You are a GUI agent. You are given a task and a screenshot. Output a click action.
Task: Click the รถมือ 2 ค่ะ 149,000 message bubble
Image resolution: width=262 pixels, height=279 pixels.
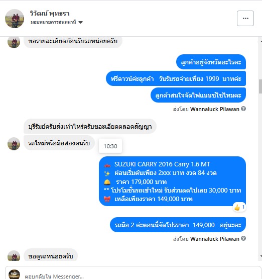[178, 225]
